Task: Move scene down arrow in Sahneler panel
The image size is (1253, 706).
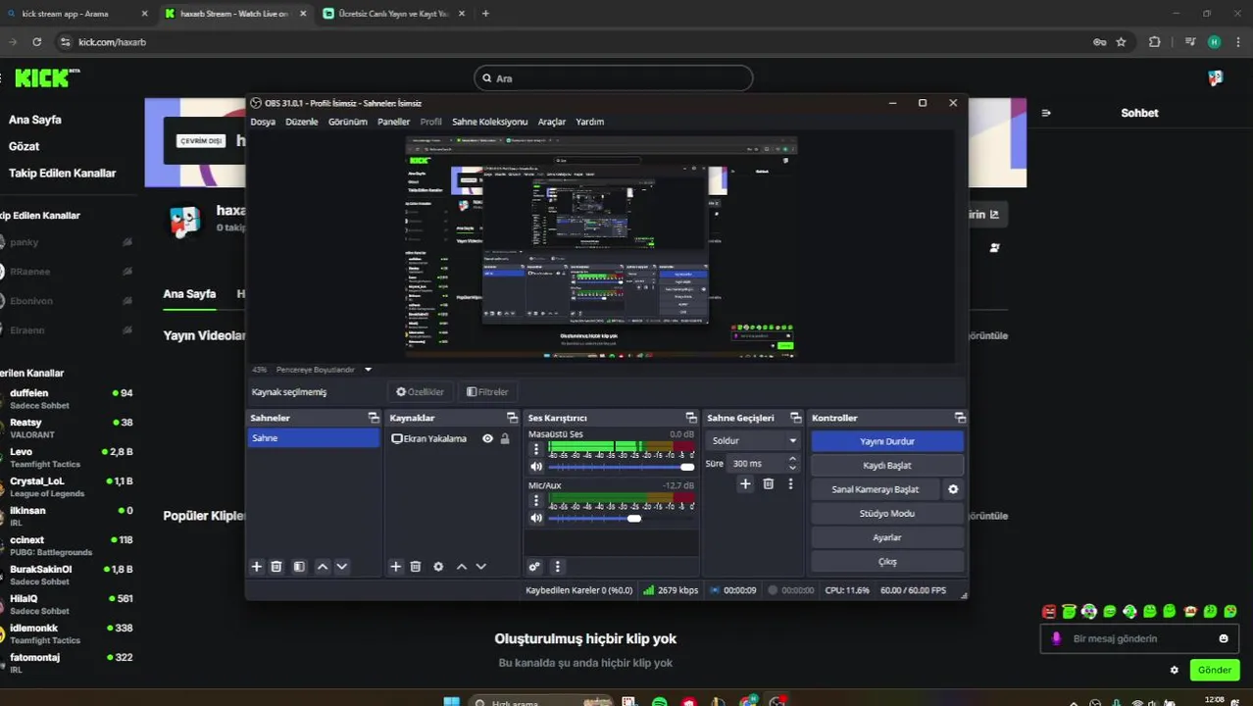Action: [342, 567]
